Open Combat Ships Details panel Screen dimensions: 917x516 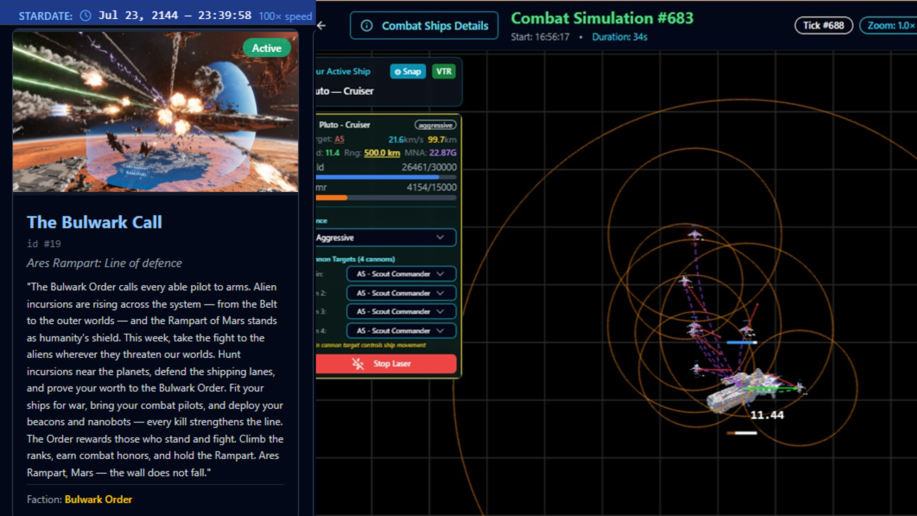click(x=424, y=26)
